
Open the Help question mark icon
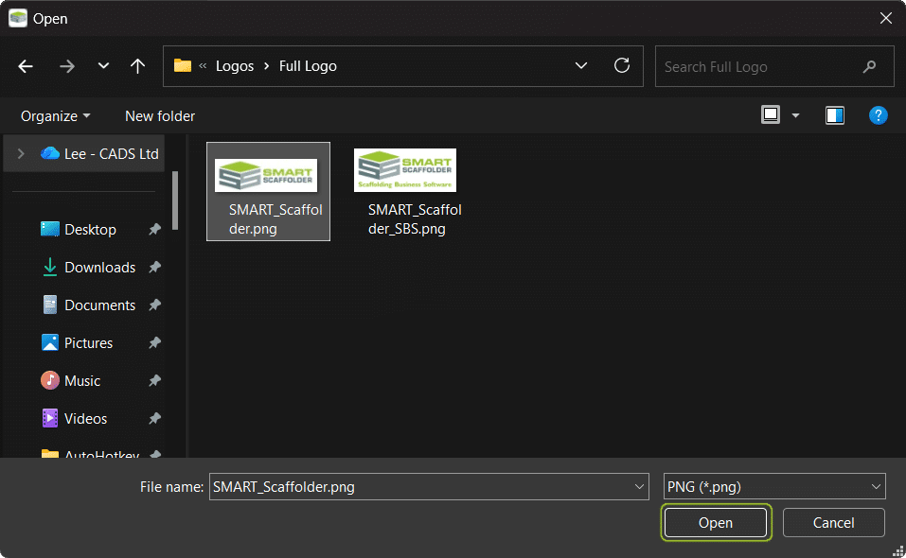point(879,115)
